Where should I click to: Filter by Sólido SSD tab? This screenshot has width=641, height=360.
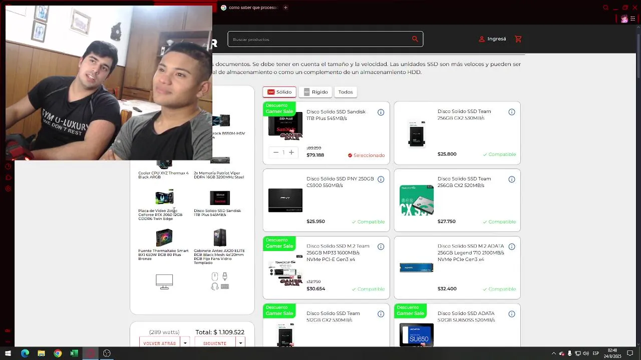[279, 92]
